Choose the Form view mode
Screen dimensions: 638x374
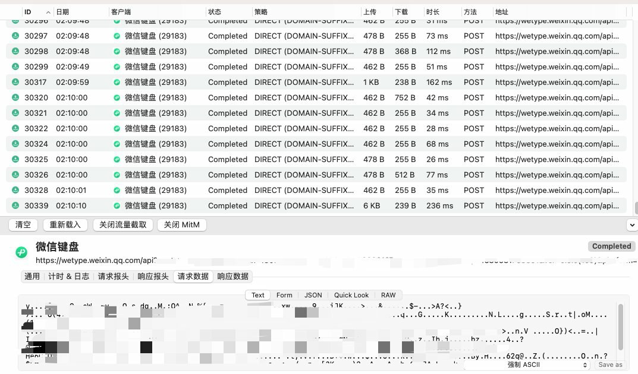(x=284, y=295)
